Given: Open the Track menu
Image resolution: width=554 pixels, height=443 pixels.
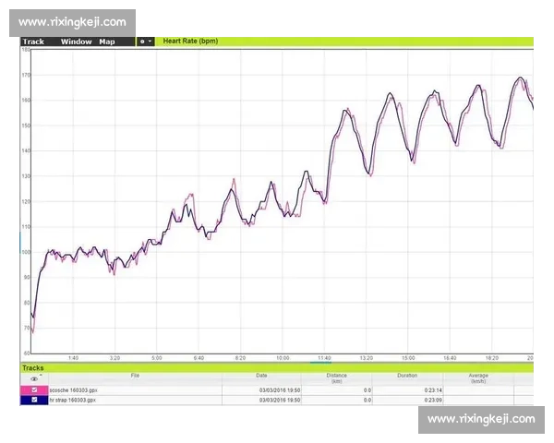Looking at the screenshot, I should pyautogui.click(x=33, y=42).
